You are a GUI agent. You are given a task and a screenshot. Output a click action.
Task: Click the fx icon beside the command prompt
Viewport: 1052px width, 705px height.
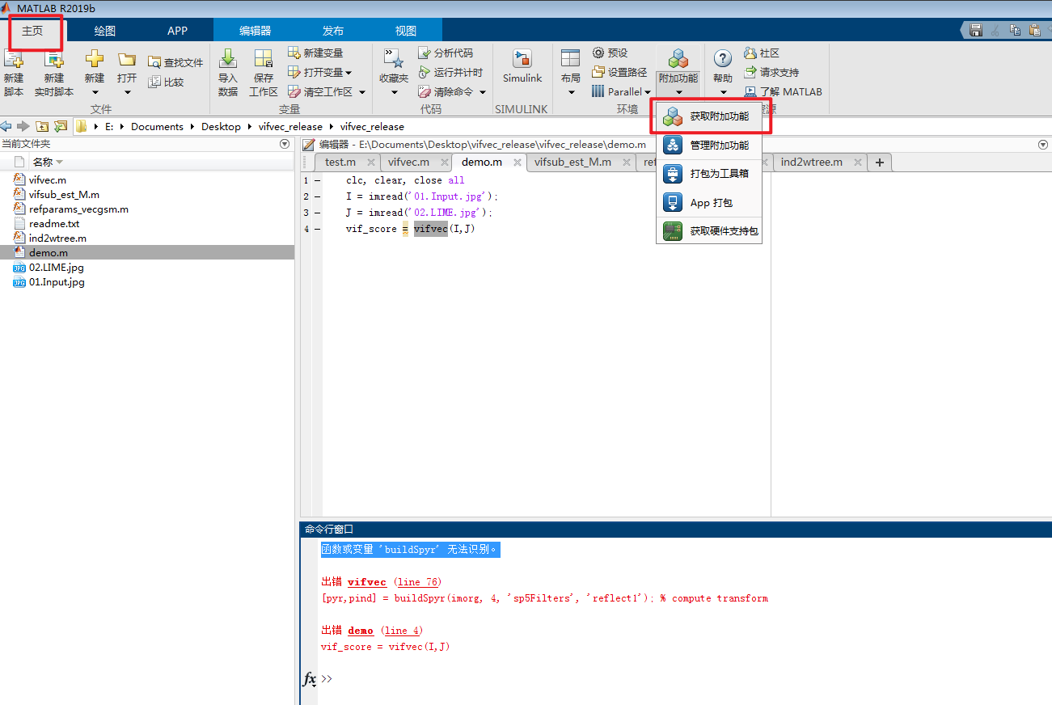309,679
